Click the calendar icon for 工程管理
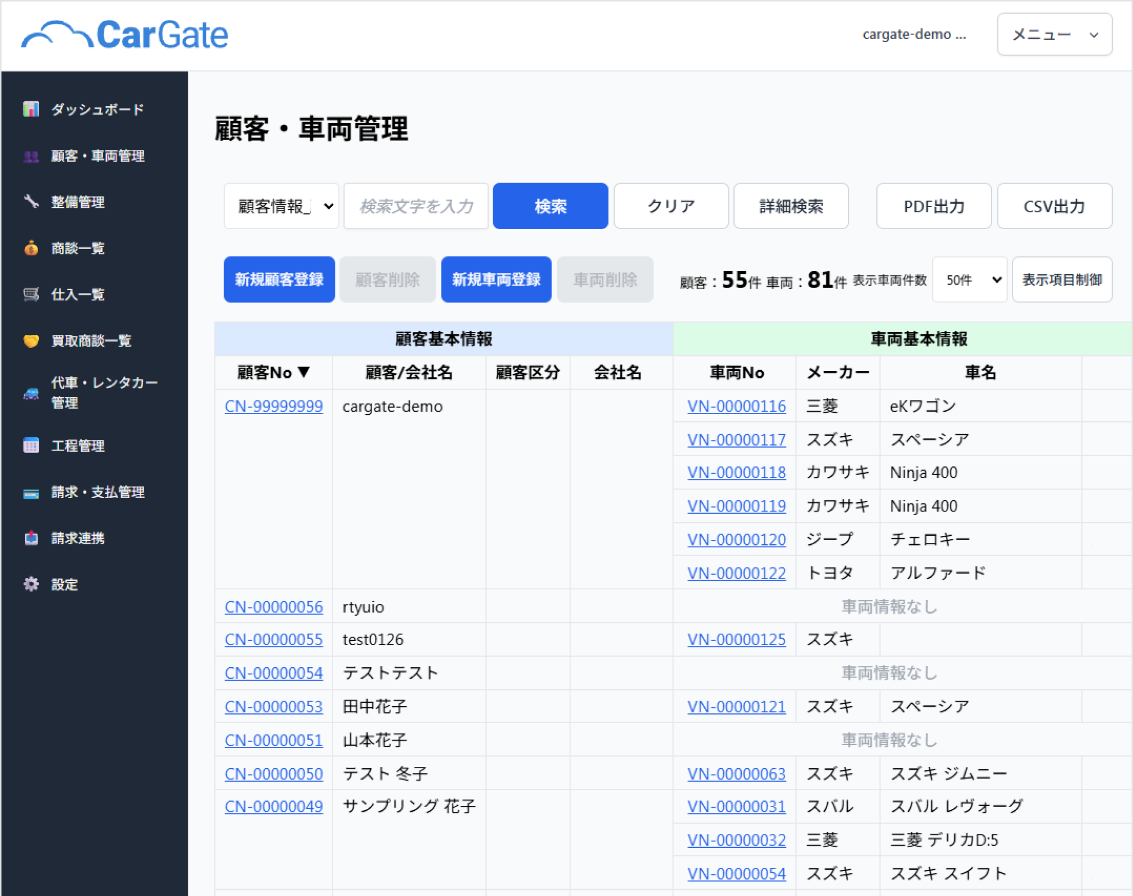 pos(31,446)
